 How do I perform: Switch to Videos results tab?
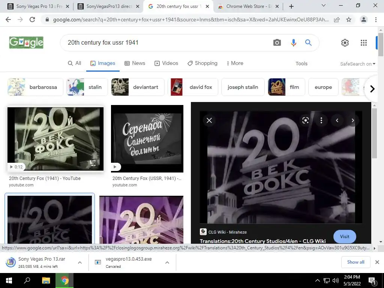point(166,63)
